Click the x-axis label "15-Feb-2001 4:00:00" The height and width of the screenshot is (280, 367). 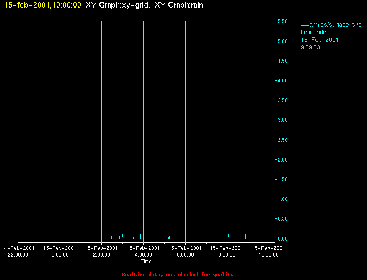click(x=143, y=251)
